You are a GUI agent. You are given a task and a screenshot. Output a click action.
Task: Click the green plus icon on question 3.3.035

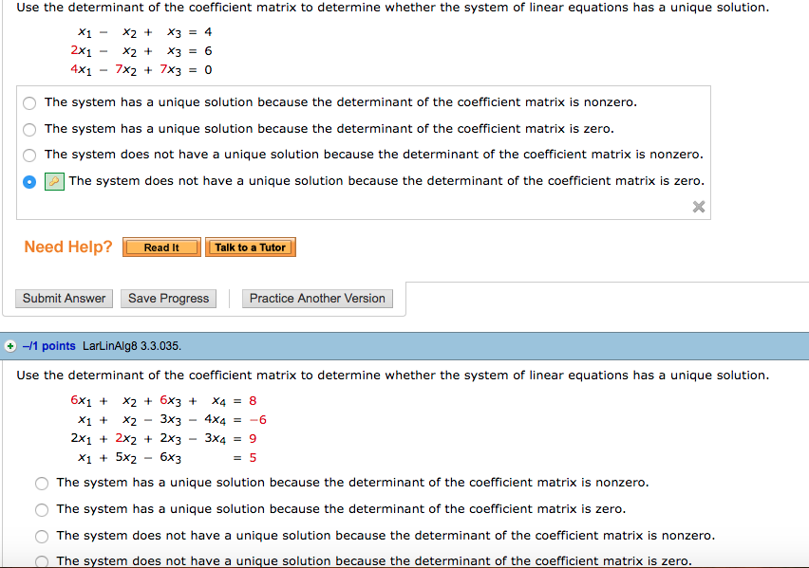pyautogui.click(x=9, y=345)
